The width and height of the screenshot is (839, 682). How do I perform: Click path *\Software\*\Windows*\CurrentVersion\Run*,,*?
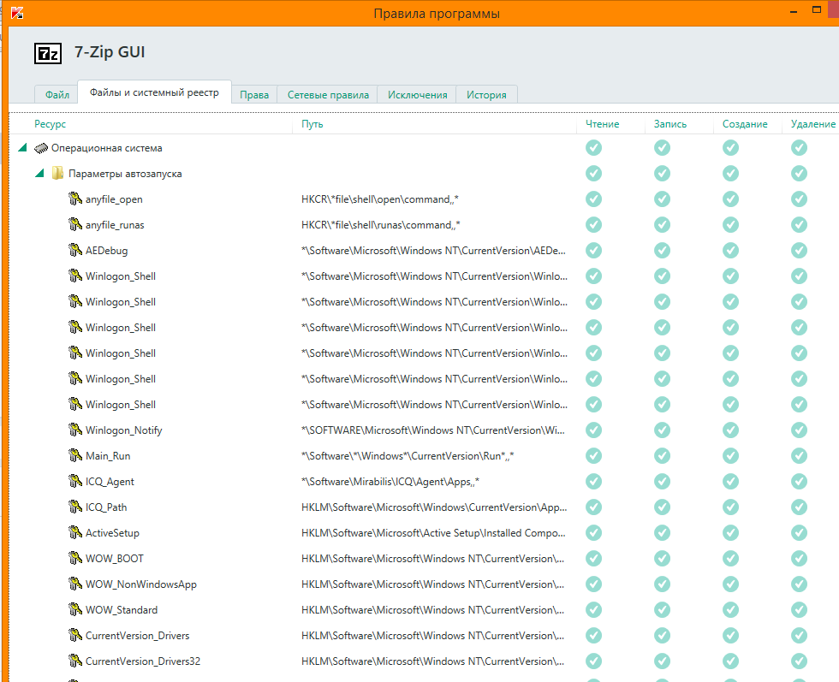pos(408,456)
